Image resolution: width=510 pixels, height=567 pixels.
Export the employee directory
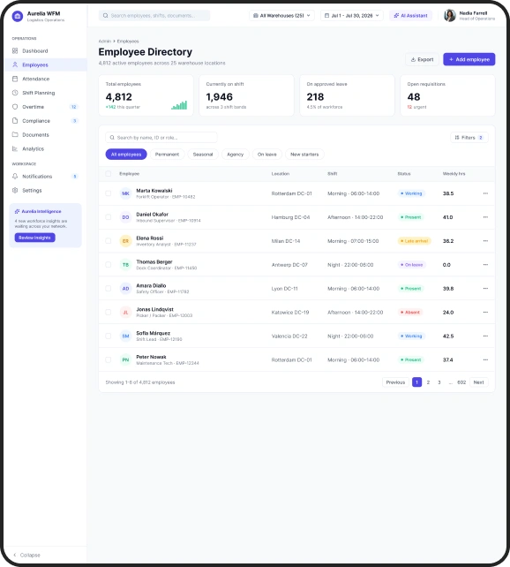423,59
